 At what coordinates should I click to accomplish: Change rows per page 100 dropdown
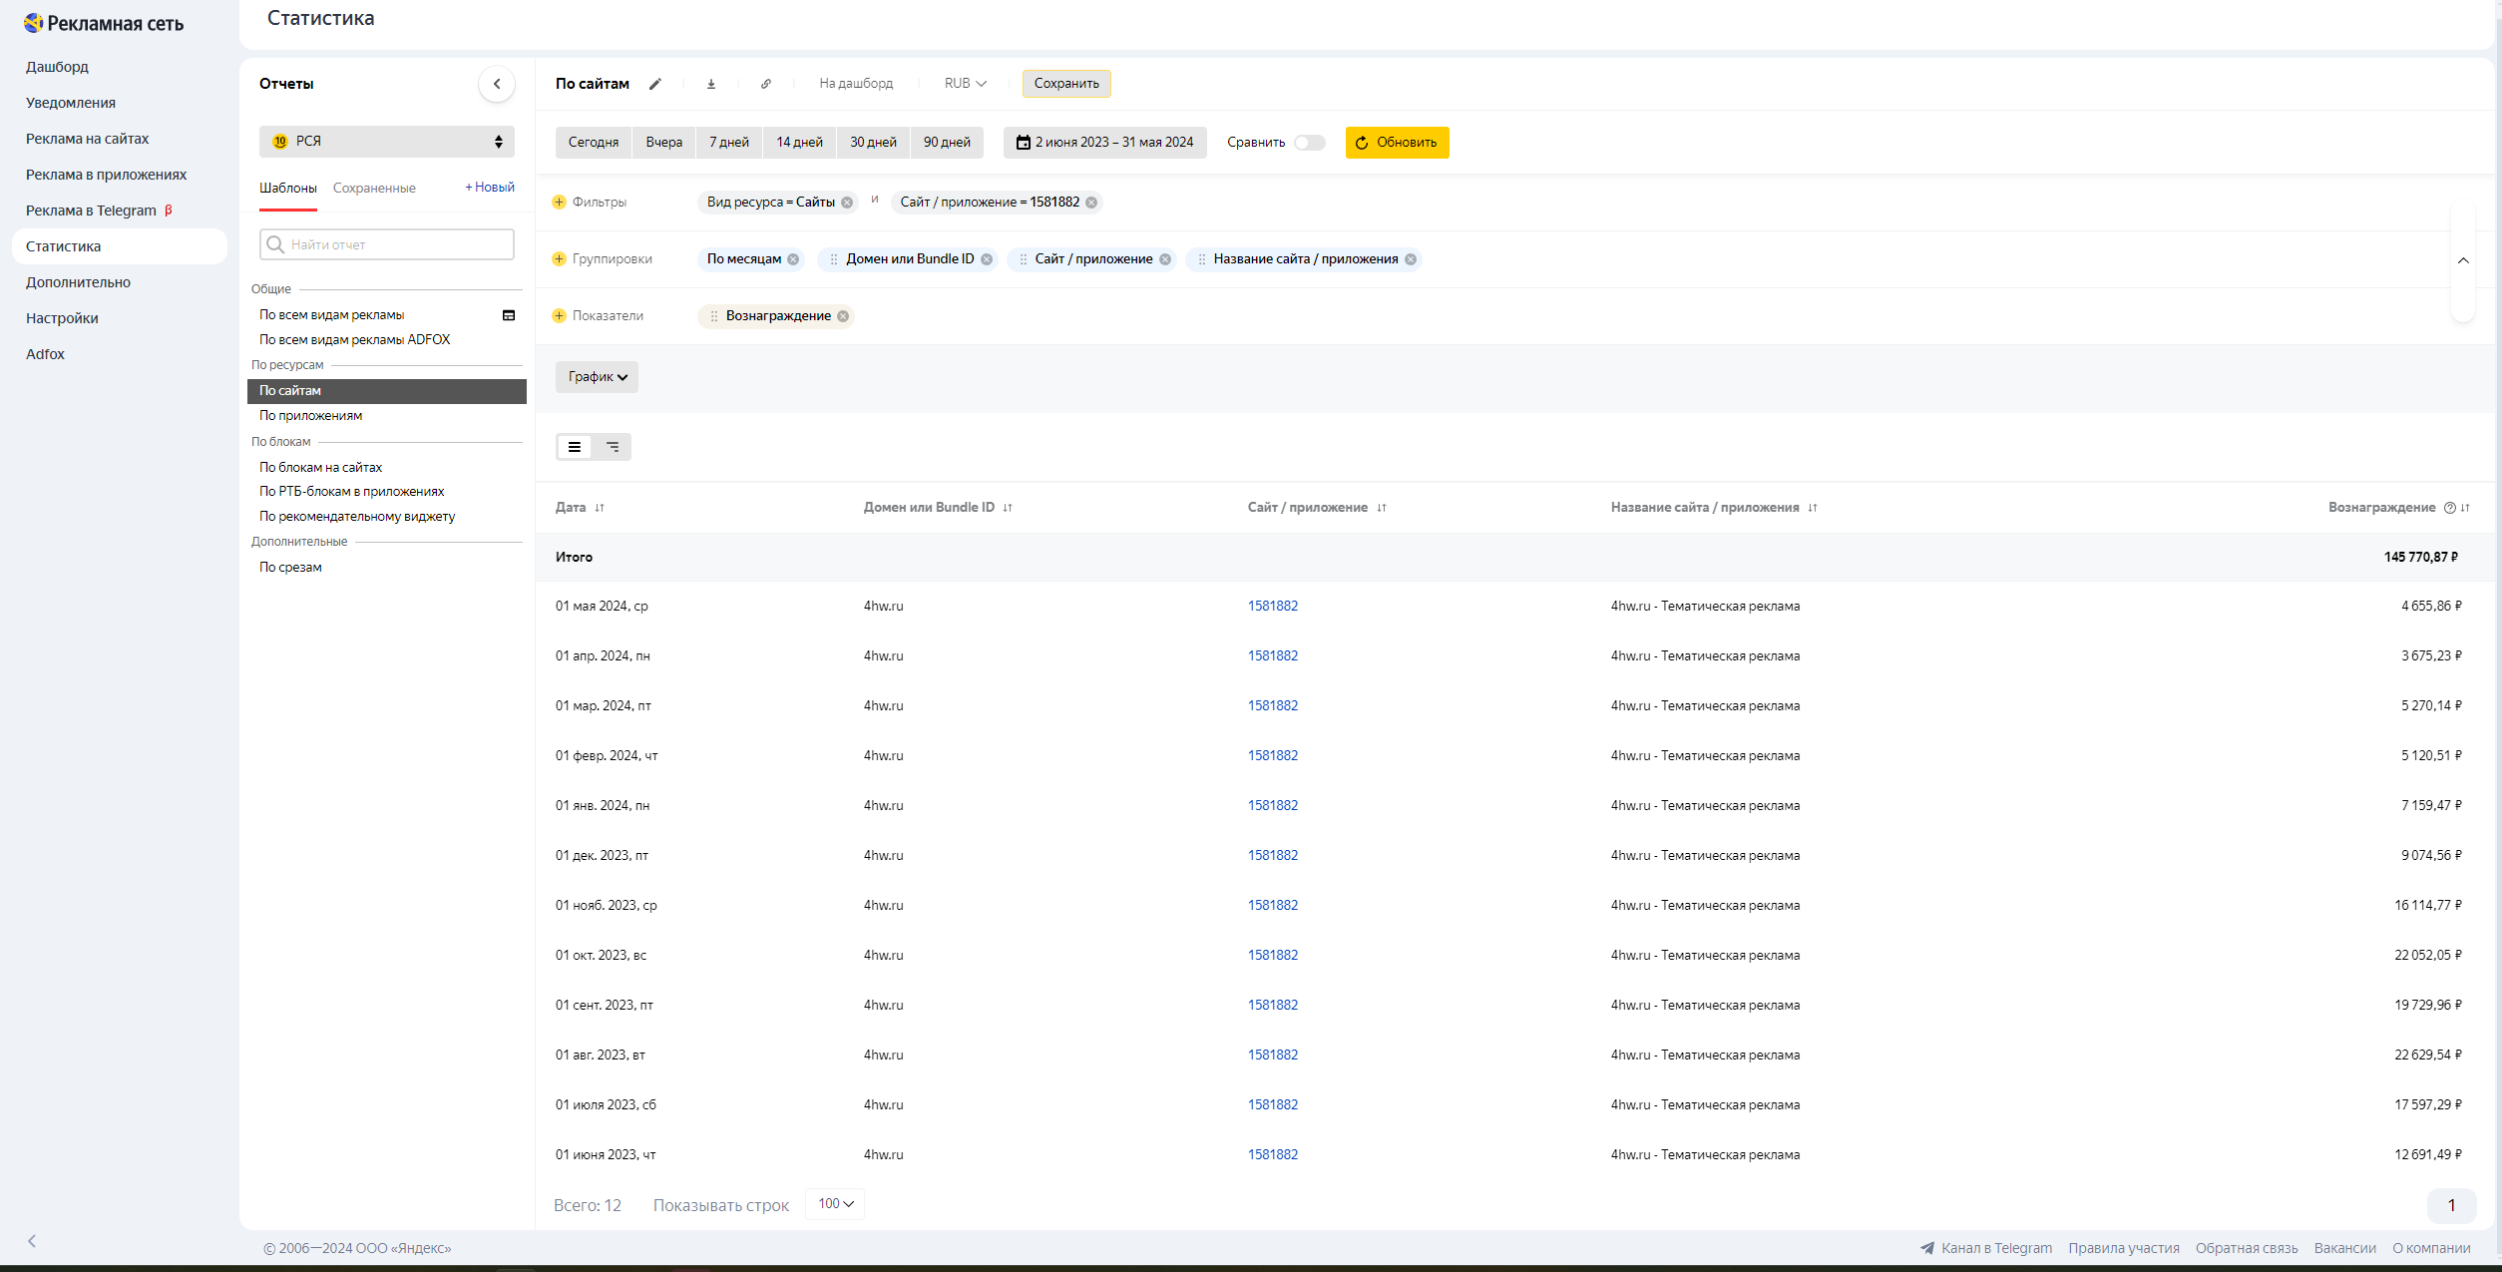[835, 1204]
